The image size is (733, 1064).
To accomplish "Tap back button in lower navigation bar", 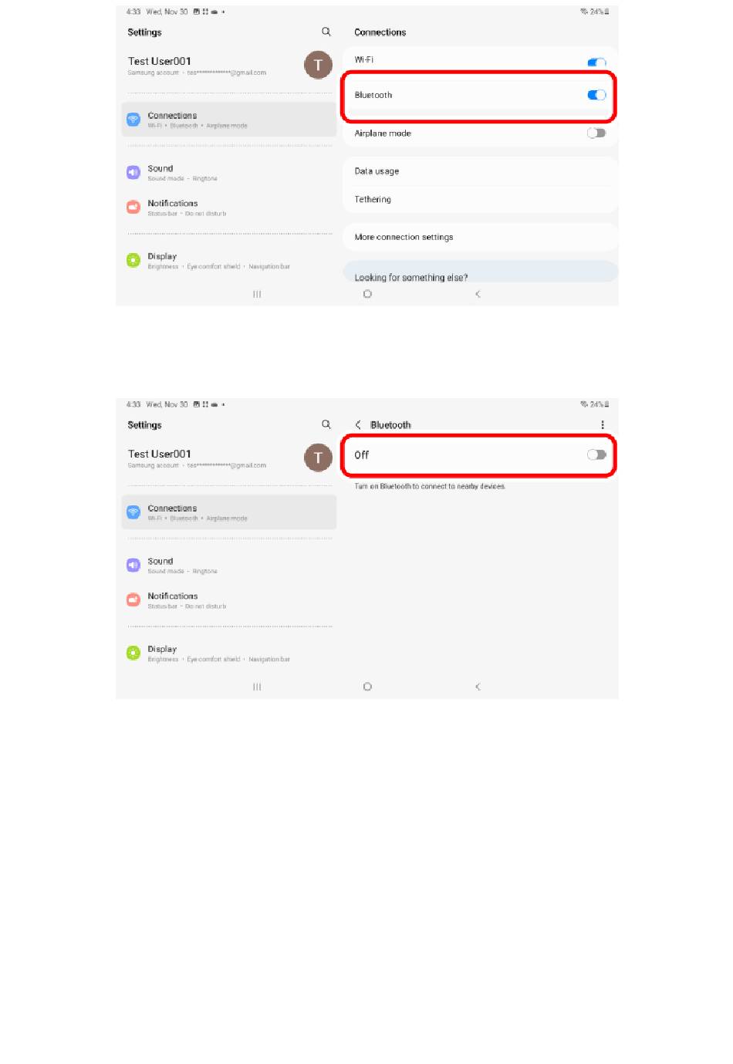I will point(478,687).
